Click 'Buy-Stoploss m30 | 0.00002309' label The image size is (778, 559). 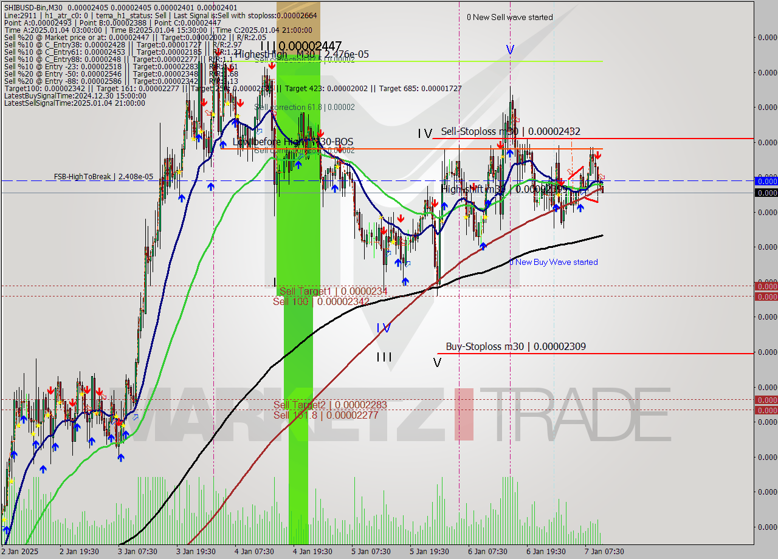coord(516,346)
